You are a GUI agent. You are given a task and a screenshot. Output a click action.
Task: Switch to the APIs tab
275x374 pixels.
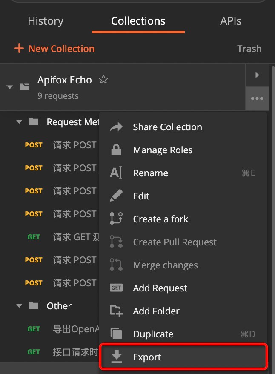(231, 21)
